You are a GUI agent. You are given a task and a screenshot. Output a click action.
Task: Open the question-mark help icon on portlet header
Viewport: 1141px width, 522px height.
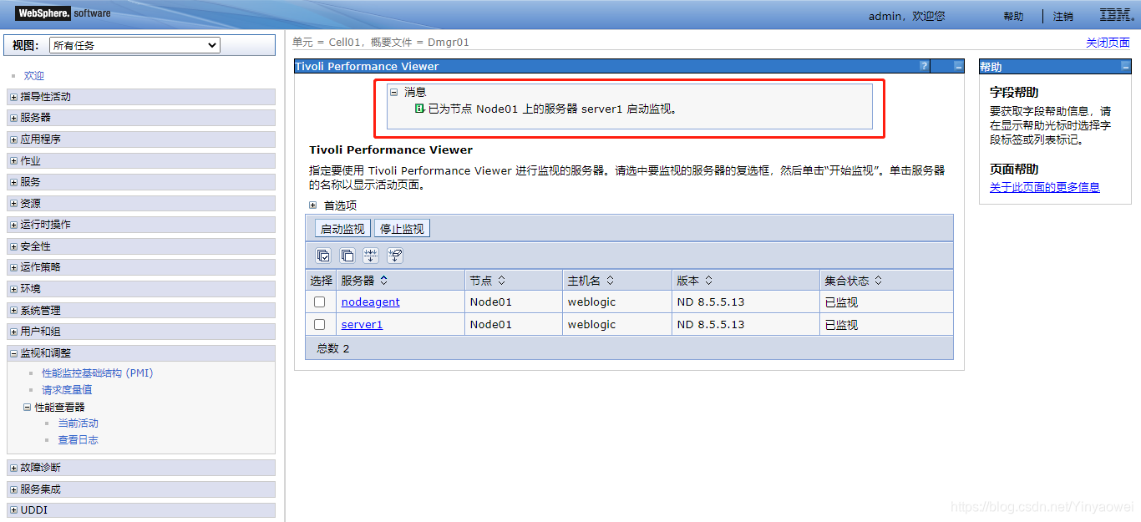pyautogui.click(x=924, y=66)
